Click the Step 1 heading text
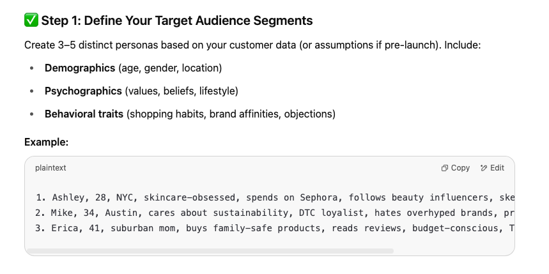 pos(177,20)
